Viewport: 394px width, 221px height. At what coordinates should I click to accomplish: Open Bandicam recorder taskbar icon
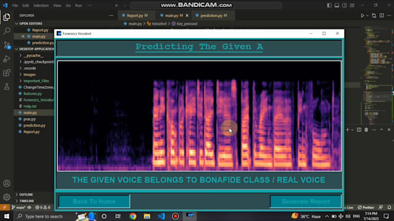[x=176, y=216]
